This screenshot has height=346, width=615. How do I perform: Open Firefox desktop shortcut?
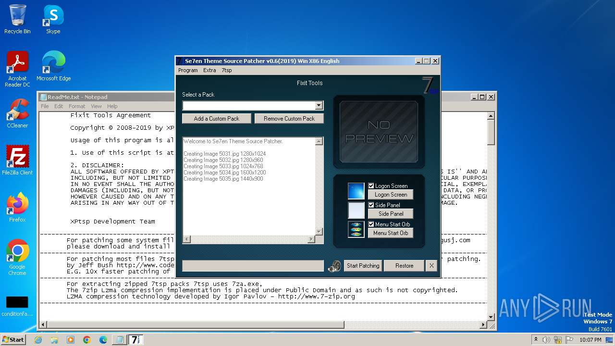(x=17, y=208)
